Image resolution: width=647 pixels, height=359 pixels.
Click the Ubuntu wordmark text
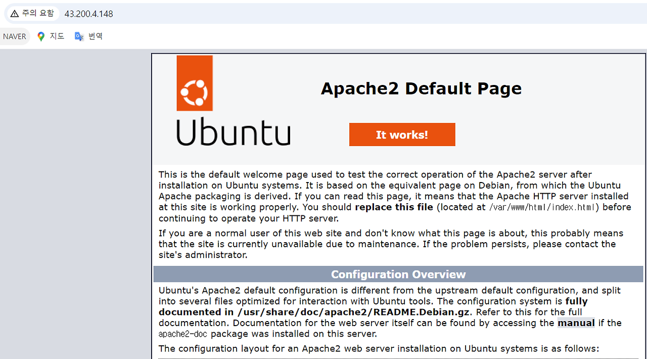[x=234, y=132]
